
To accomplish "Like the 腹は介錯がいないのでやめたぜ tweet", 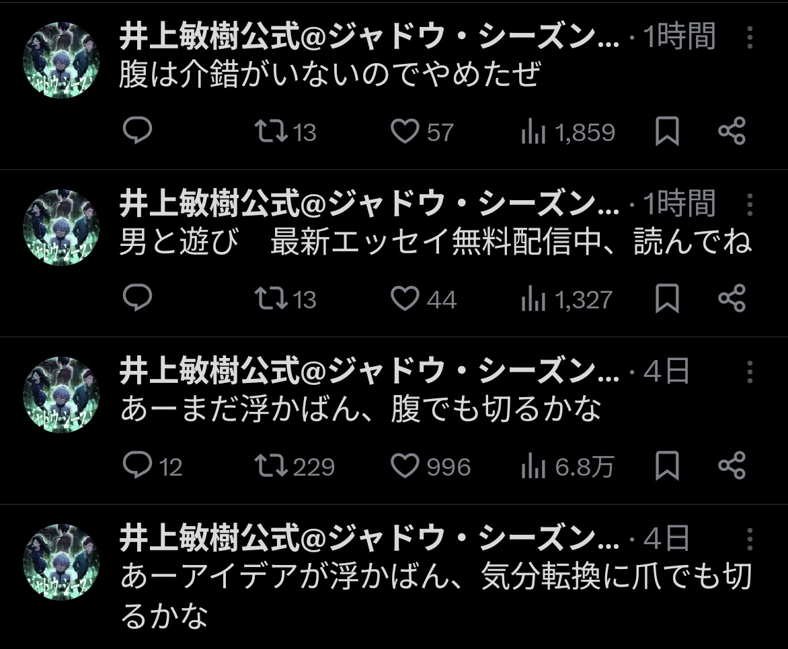I will pyautogui.click(x=405, y=132).
